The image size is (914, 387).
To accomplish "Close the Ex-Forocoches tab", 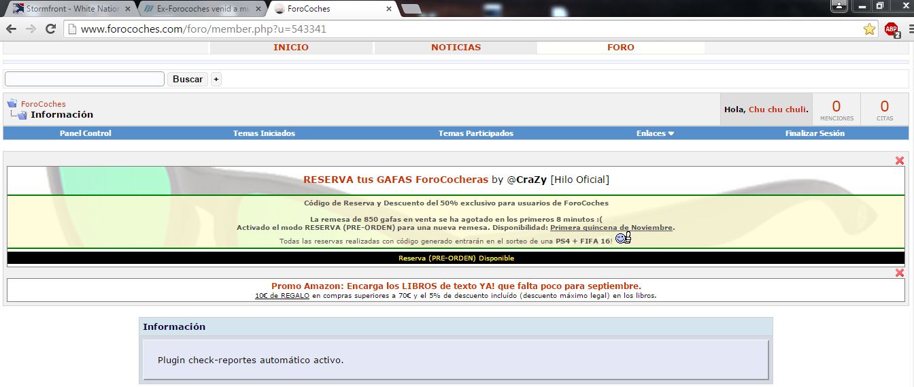I will pos(258,9).
